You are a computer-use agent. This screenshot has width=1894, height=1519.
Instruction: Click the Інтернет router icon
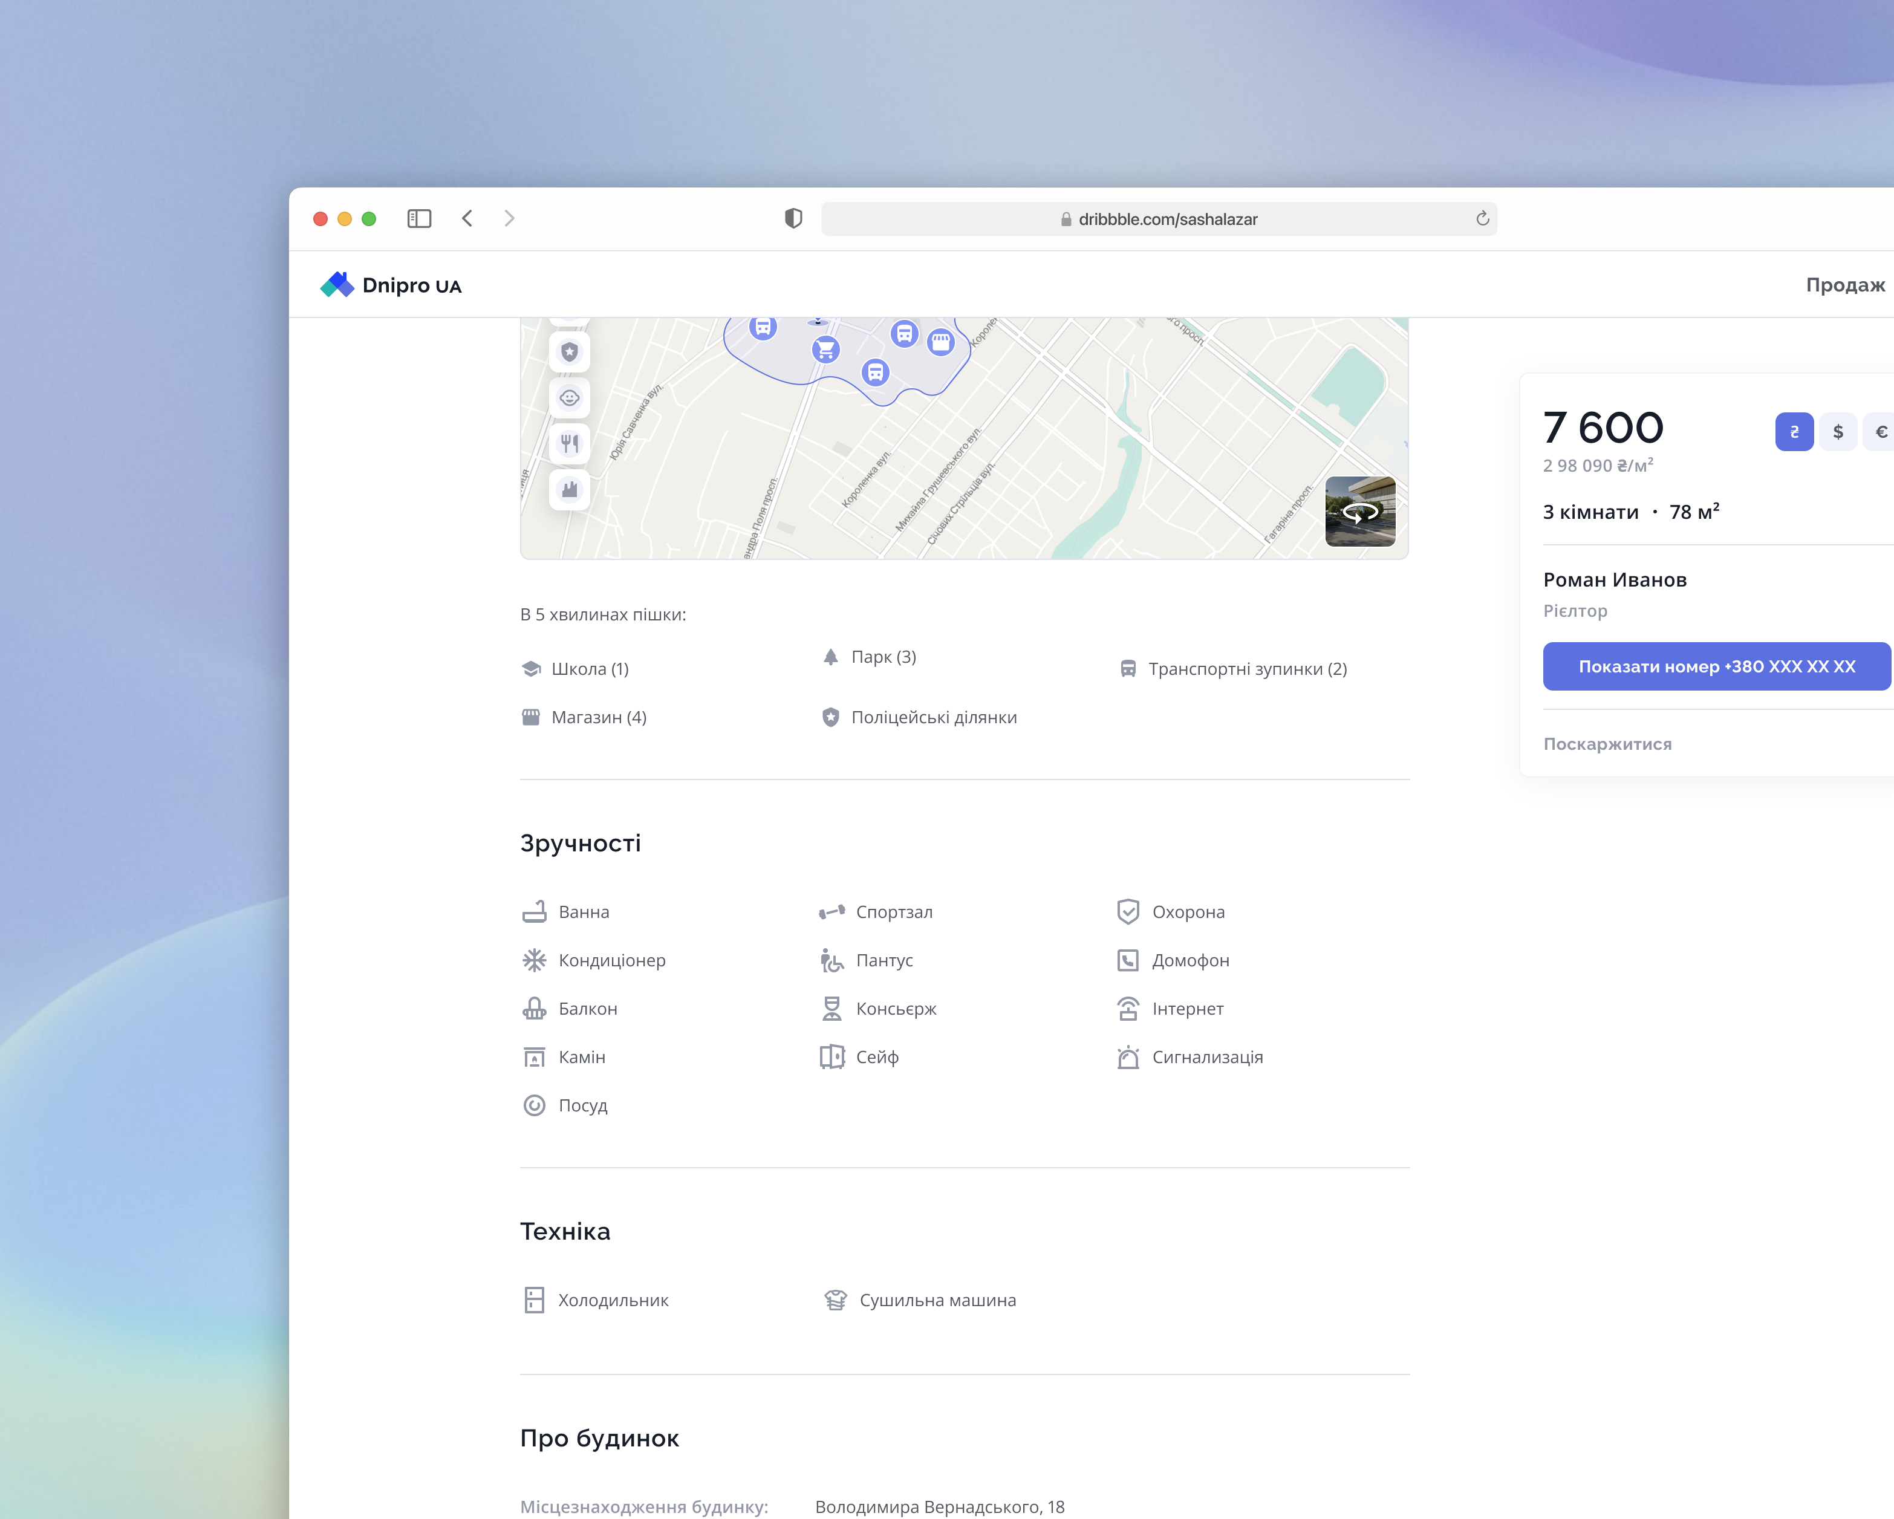[1128, 1009]
